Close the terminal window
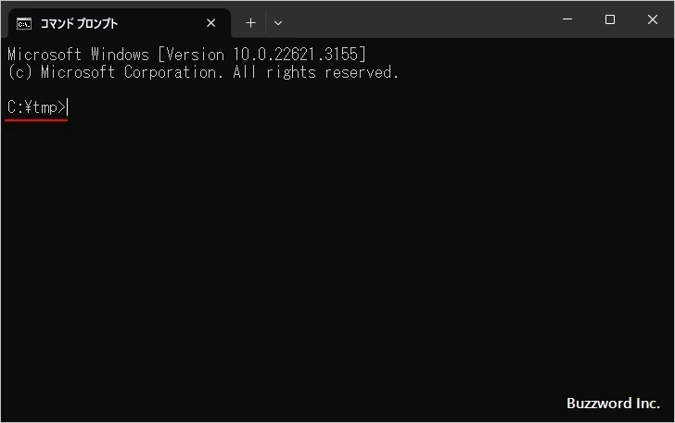675x423 pixels. coord(653,19)
